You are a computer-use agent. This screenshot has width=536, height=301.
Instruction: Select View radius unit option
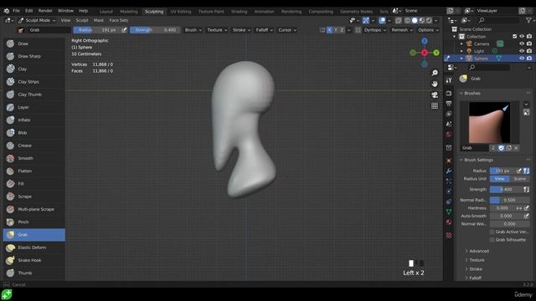(x=499, y=179)
